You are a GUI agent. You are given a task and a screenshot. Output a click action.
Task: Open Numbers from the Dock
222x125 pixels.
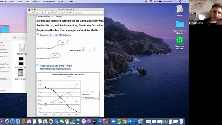[x=72, y=122]
